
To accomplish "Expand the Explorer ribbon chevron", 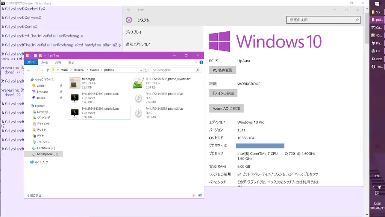I will (196, 62).
